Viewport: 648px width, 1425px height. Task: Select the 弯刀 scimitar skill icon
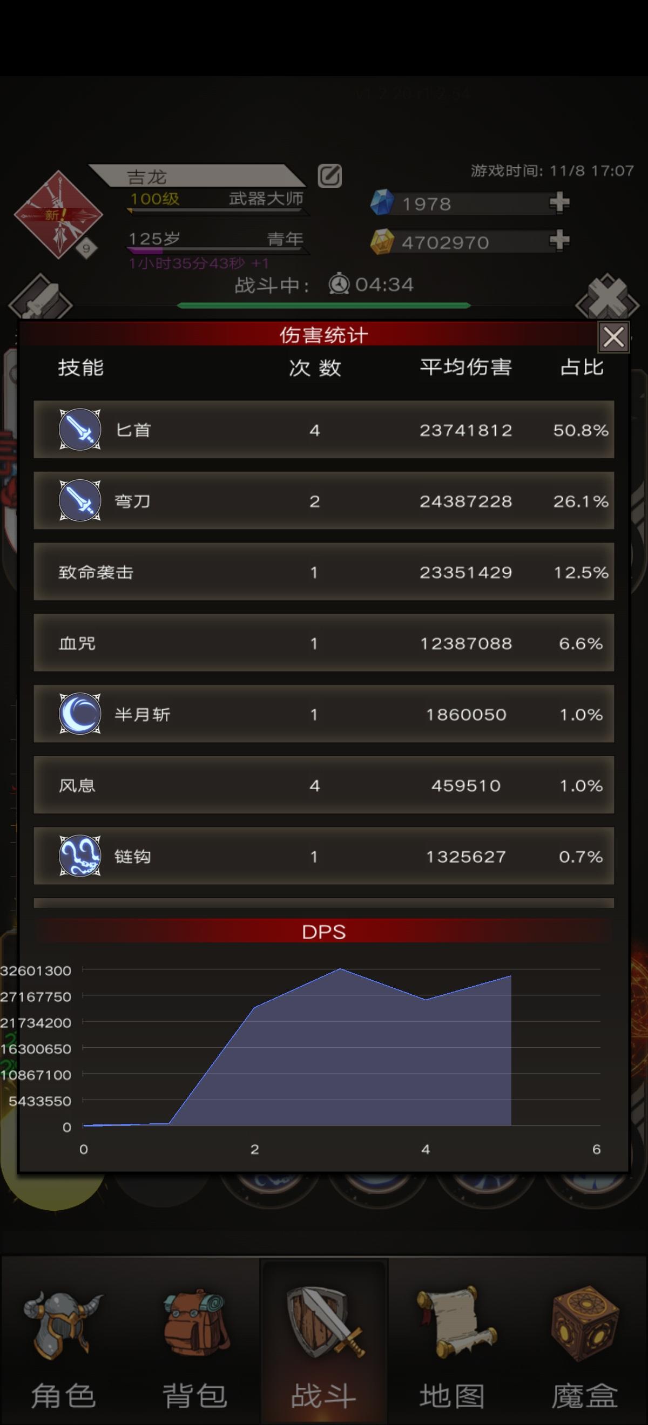pyautogui.click(x=80, y=500)
